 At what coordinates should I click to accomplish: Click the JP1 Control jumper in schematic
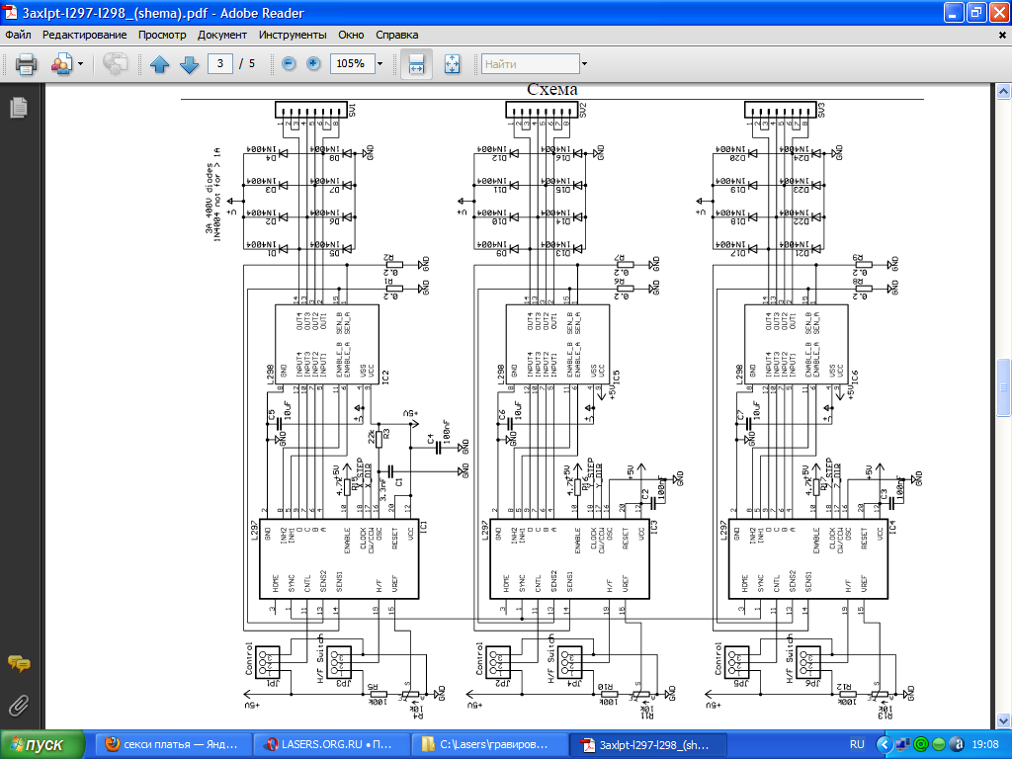click(267, 661)
